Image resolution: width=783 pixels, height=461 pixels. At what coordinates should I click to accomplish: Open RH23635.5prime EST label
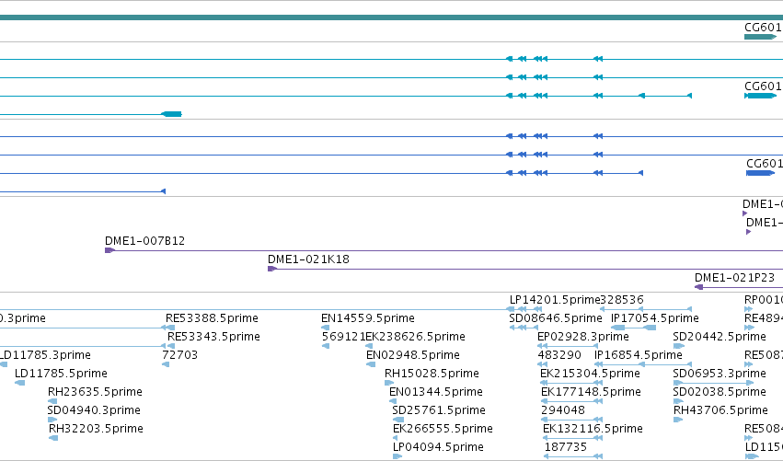coord(95,392)
